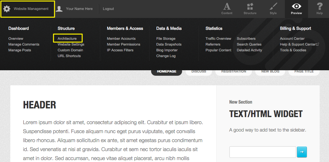Image resolution: width=329 pixels, height=162 pixels.
Task: Open Architecture under Structure
Action: [x=67, y=38]
